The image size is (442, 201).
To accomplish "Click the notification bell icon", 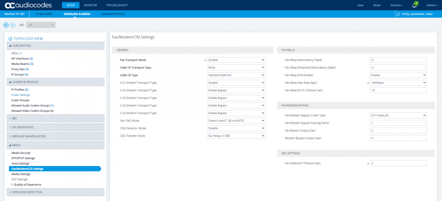I will (x=414, y=5).
